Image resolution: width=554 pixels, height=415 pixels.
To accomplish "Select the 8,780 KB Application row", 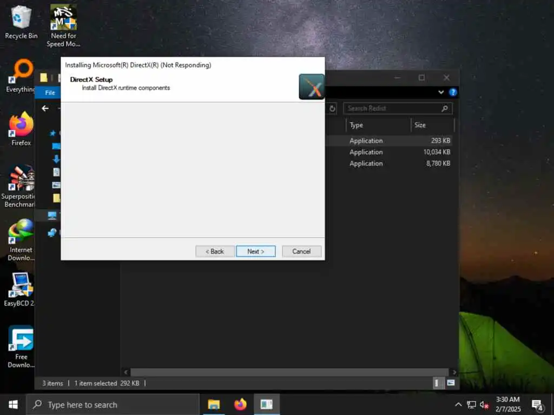I will [x=388, y=163].
